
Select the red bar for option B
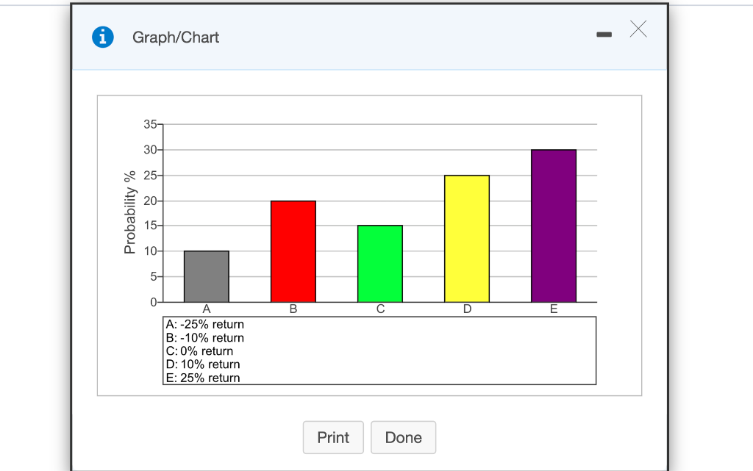click(x=293, y=250)
